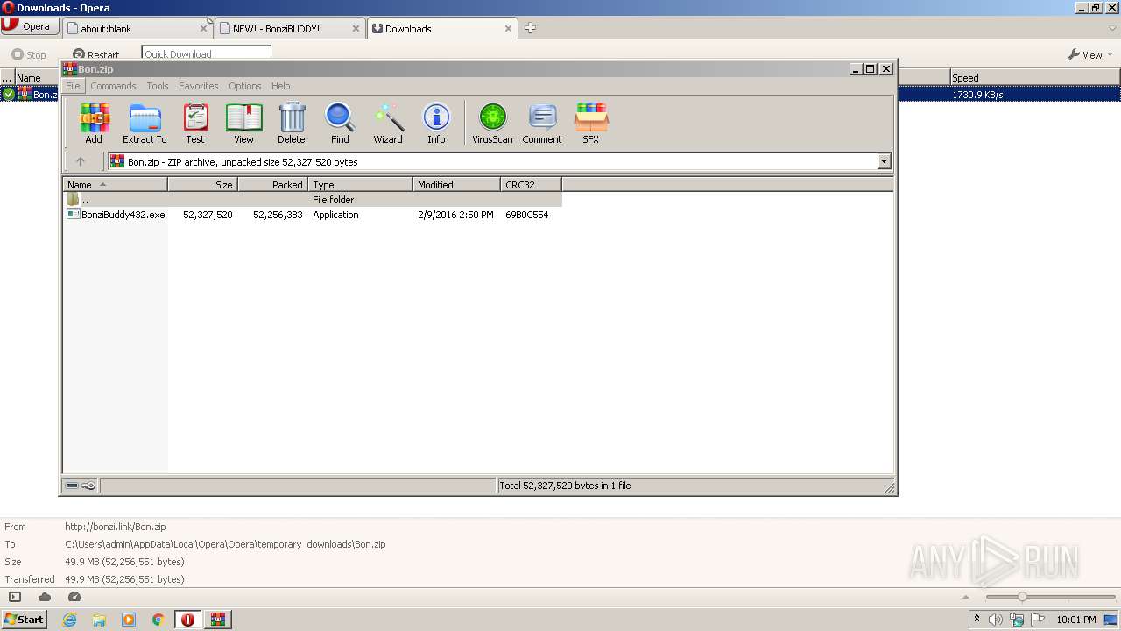Focus the Quick Download input field
Image resolution: width=1121 pixels, height=631 pixels.
206,53
